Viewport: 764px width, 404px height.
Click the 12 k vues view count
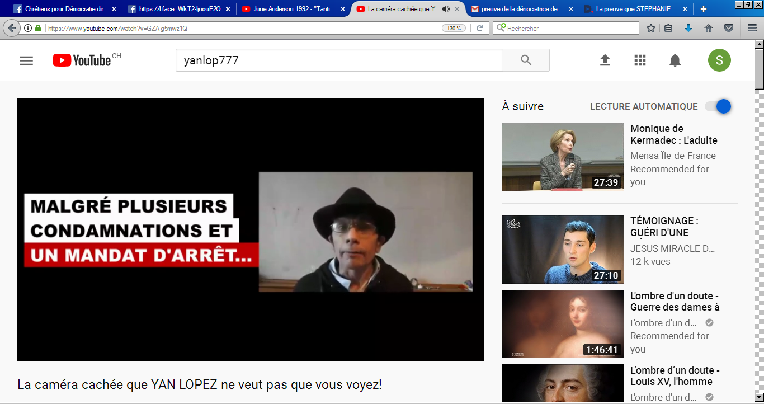[650, 261]
